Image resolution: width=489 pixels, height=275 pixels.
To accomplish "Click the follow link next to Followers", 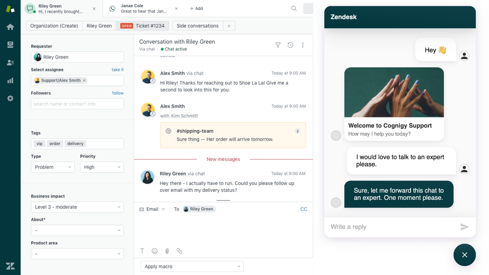I will pyautogui.click(x=118, y=93).
